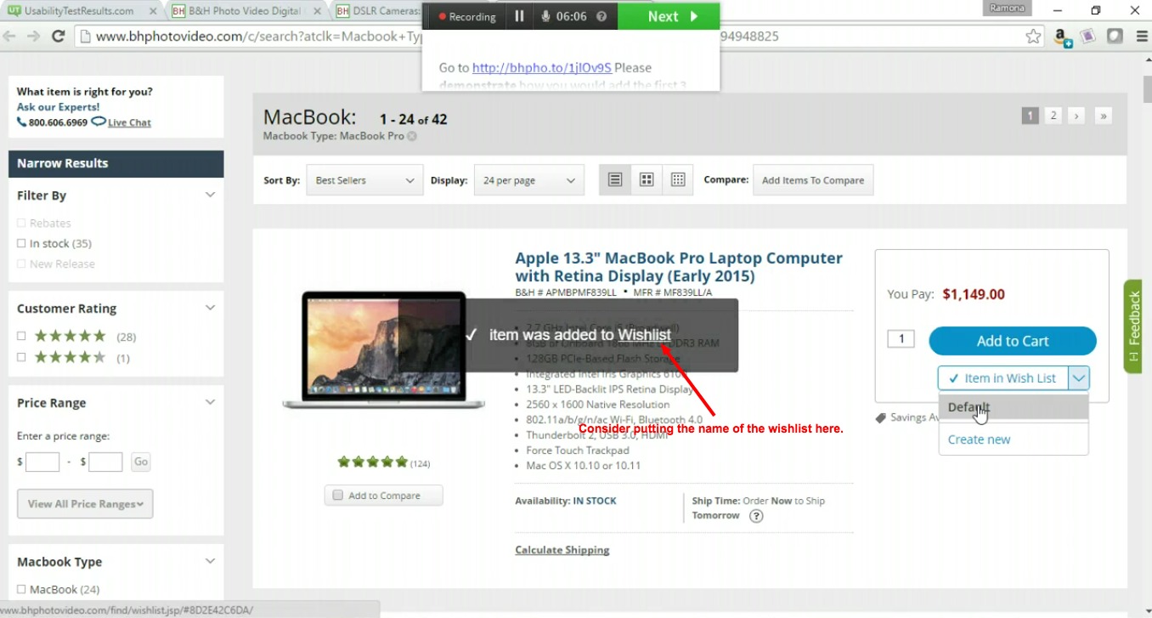
Task: Expand View All Price Ranges
Action: tap(85, 504)
